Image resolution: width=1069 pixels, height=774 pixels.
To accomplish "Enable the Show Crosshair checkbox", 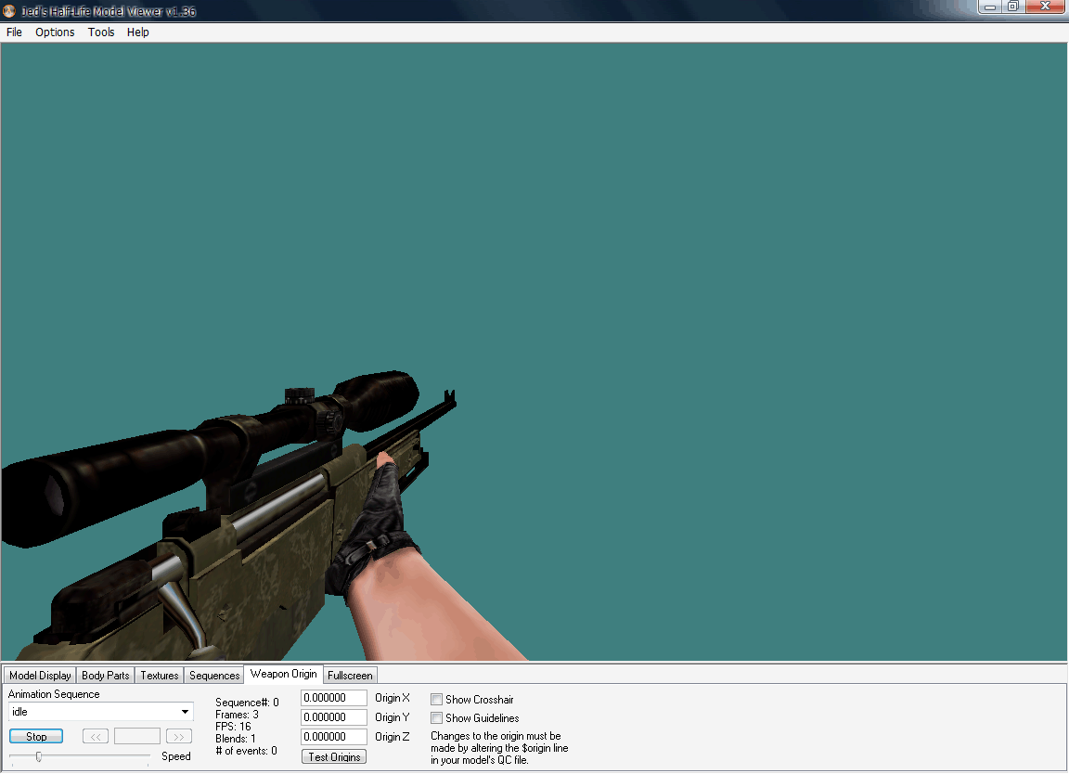I will point(436,700).
